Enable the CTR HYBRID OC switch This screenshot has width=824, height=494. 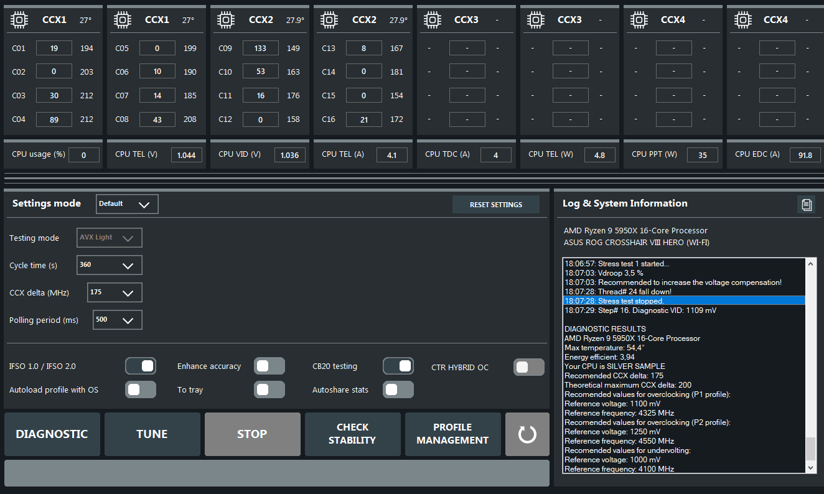pyautogui.click(x=529, y=367)
